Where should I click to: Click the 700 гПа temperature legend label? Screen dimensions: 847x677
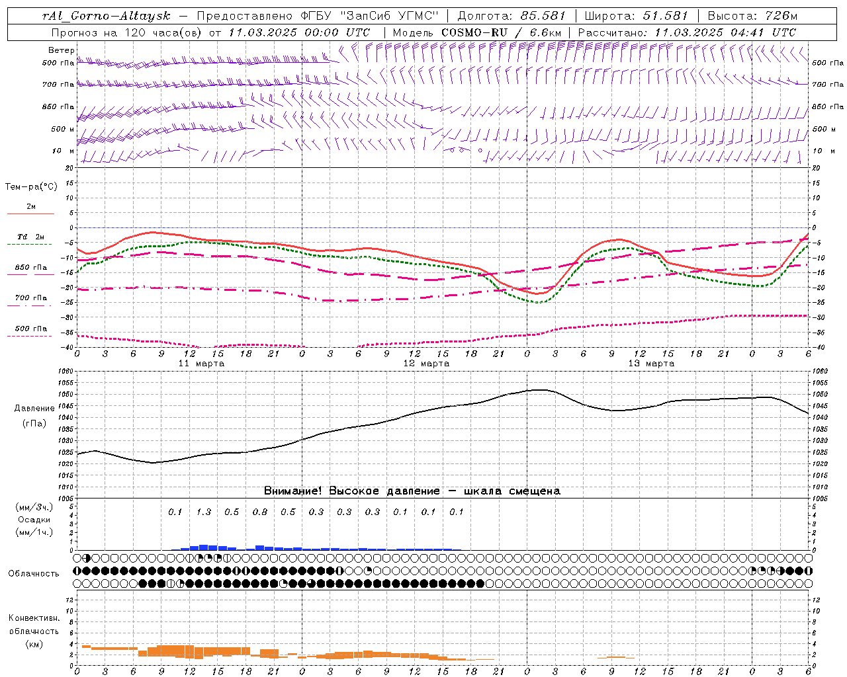click(x=31, y=298)
